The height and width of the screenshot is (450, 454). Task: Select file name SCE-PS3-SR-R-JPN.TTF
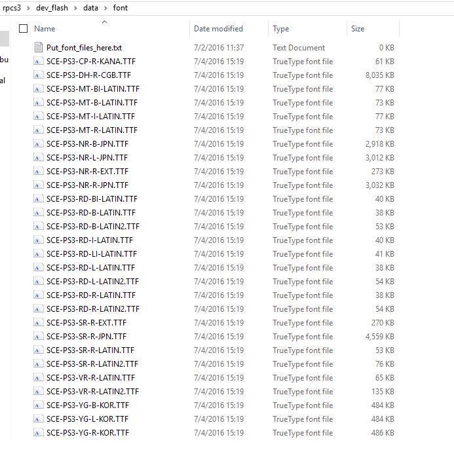click(x=86, y=337)
